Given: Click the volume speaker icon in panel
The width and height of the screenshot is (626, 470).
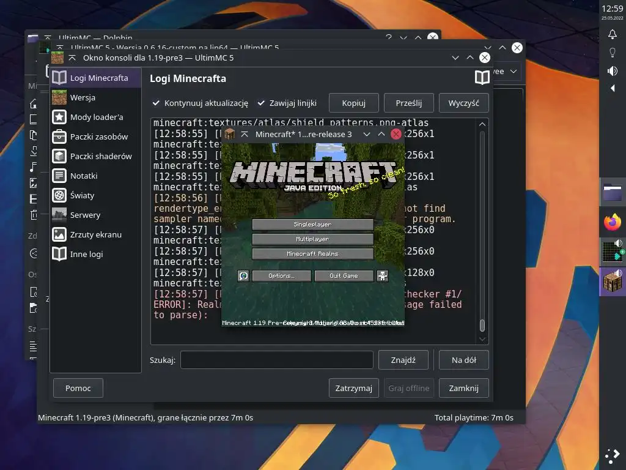Looking at the screenshot, I should (x=613, y=71).
